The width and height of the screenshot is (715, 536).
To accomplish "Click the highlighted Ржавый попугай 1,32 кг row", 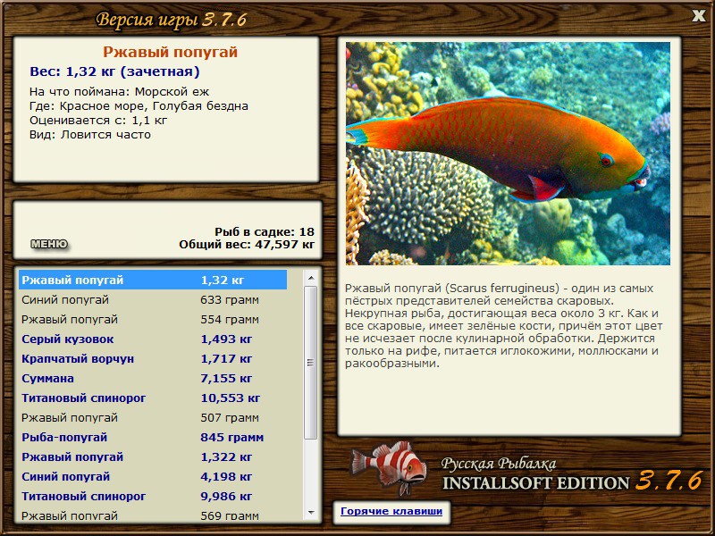I will tap(153, 280).
